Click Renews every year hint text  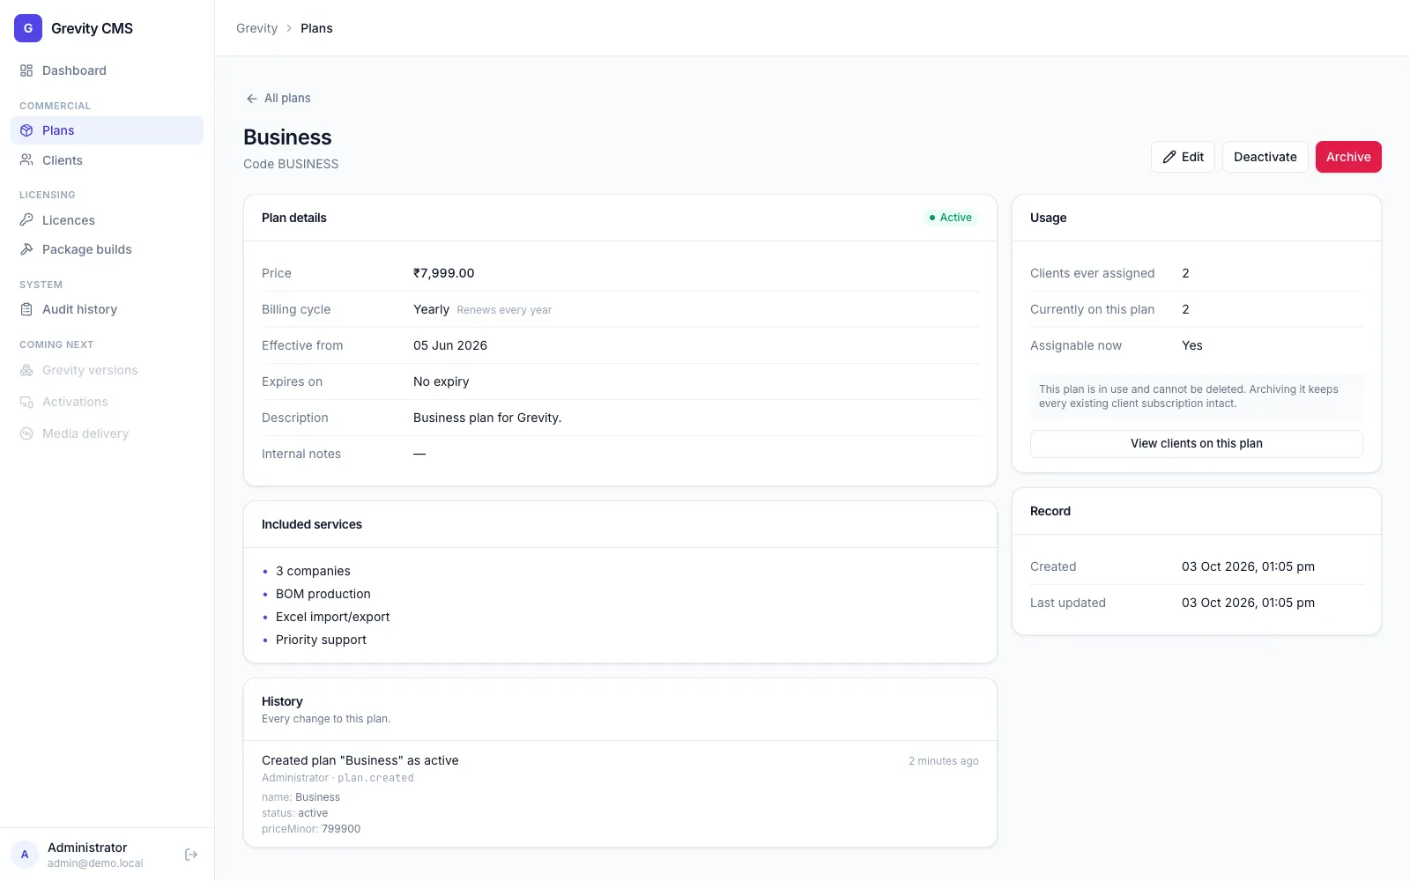pos(504,310)
